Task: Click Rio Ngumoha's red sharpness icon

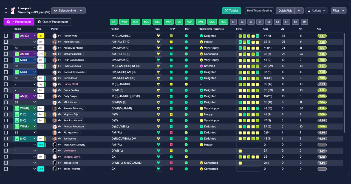Action: (171, 133)
